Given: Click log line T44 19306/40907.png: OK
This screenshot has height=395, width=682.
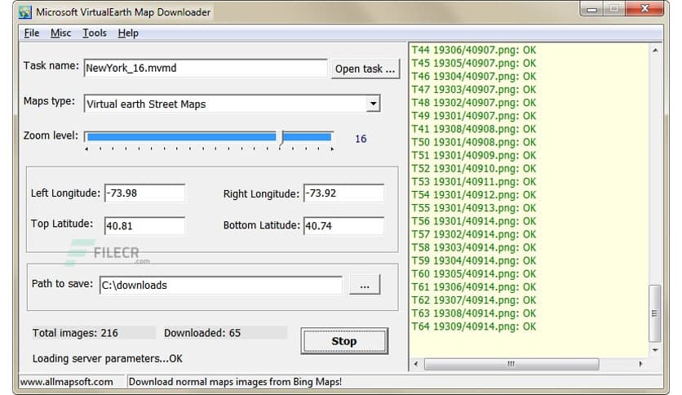Looking at the screenshot, I should [474, 51].
